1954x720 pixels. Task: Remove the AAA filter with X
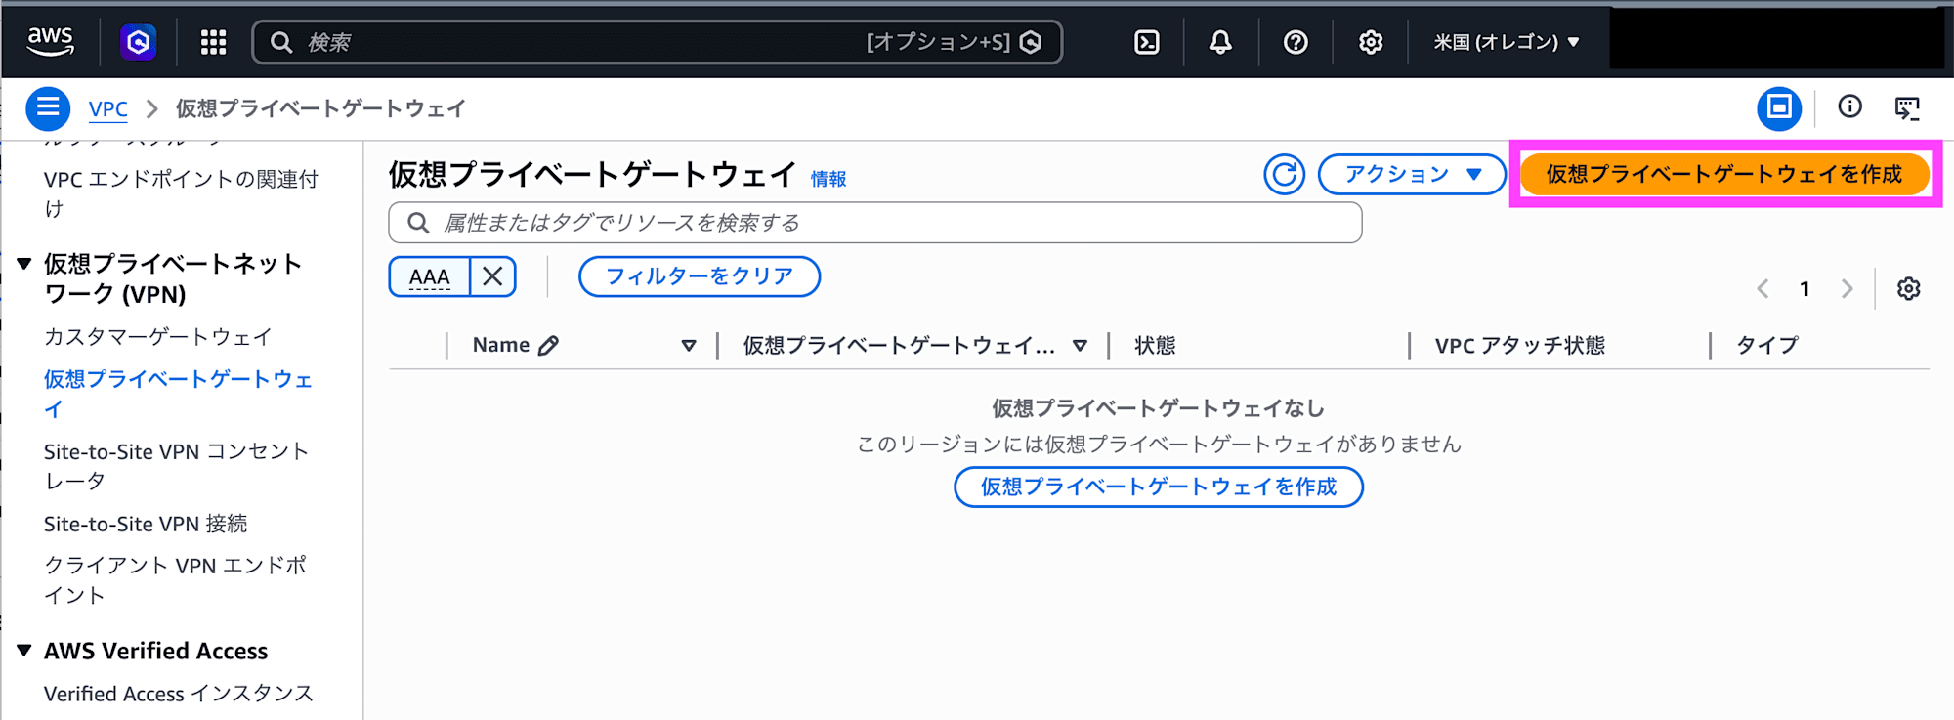492,276
